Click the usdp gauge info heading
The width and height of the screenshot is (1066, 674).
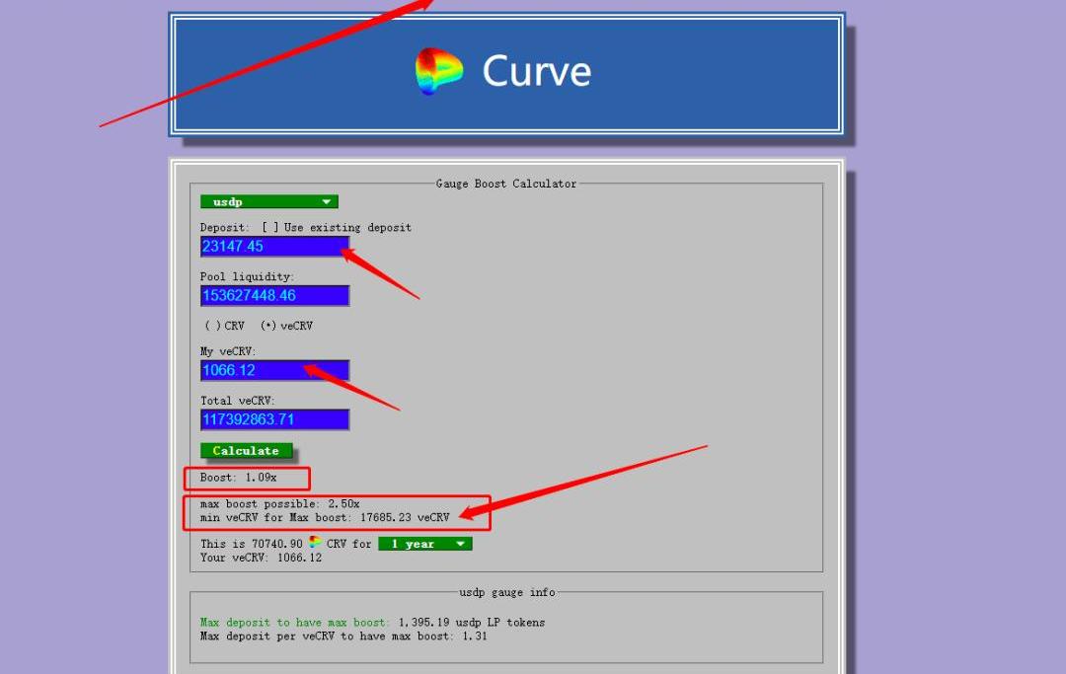507,592
